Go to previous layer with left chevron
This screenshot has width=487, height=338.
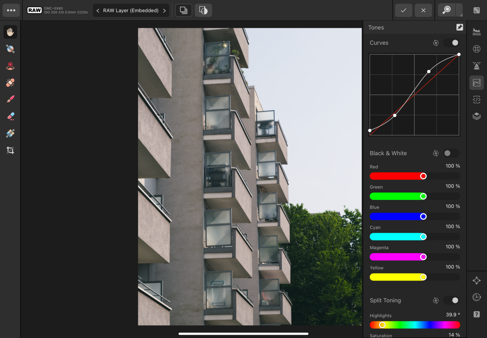point(97,10)
